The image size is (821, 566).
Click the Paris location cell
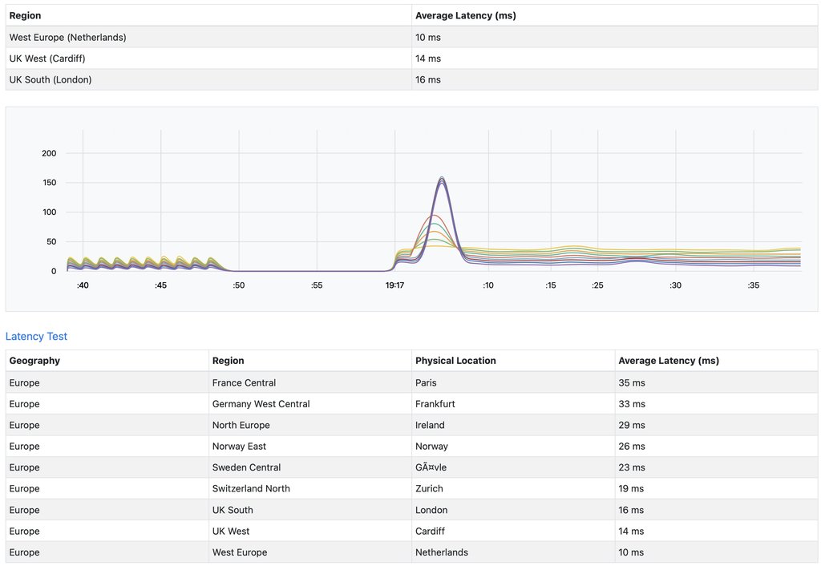point(426,382)
